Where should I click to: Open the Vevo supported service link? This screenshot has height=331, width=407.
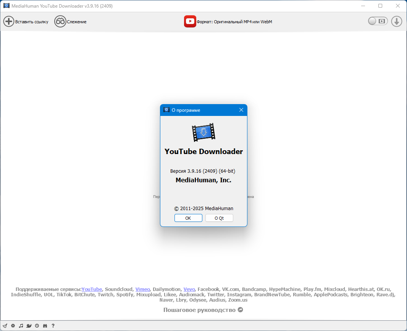189,289
